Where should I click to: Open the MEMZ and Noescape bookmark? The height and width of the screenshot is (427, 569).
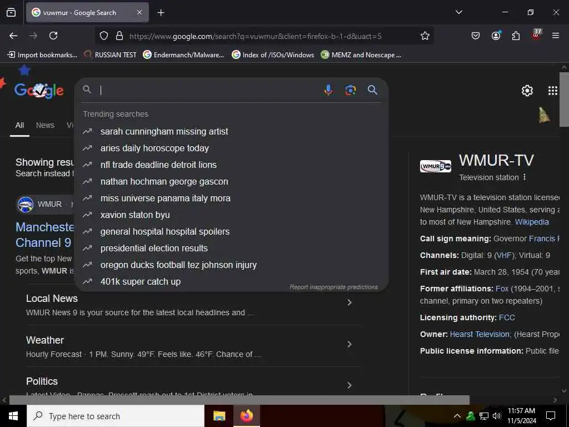click(361, 55)
